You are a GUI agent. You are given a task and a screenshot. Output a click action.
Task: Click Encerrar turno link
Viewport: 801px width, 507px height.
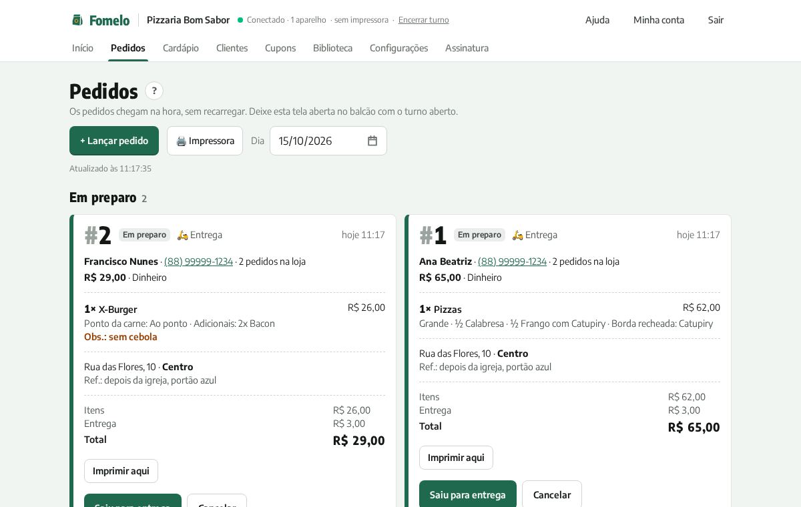tap(424, 20)
